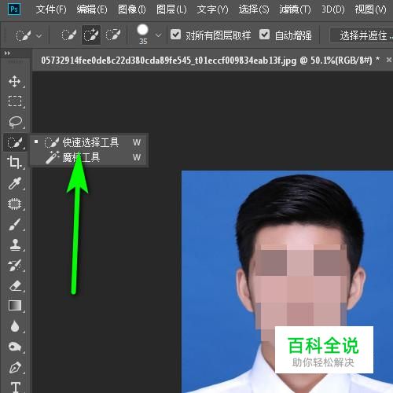
Task: Select the Rectangular Marquee tool
Action: pos(15,101)
